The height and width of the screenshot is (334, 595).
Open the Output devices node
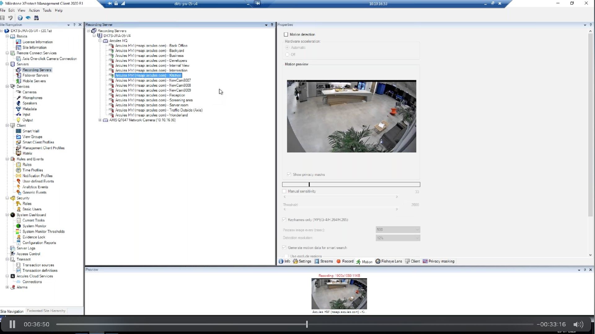(x=28, y=120)
